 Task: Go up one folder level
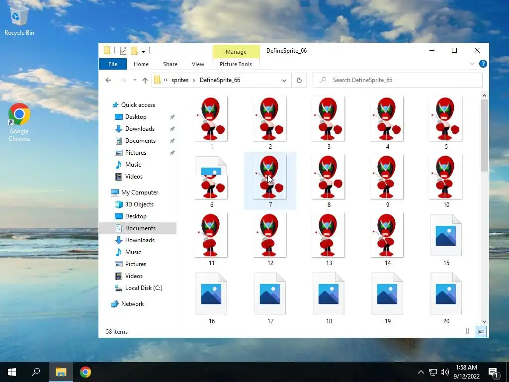[145, 80]
